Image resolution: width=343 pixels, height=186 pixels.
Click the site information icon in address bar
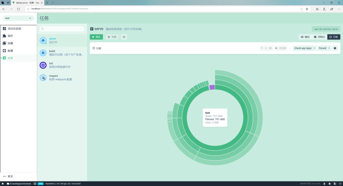pyautogui.click(x=28, y=9)
